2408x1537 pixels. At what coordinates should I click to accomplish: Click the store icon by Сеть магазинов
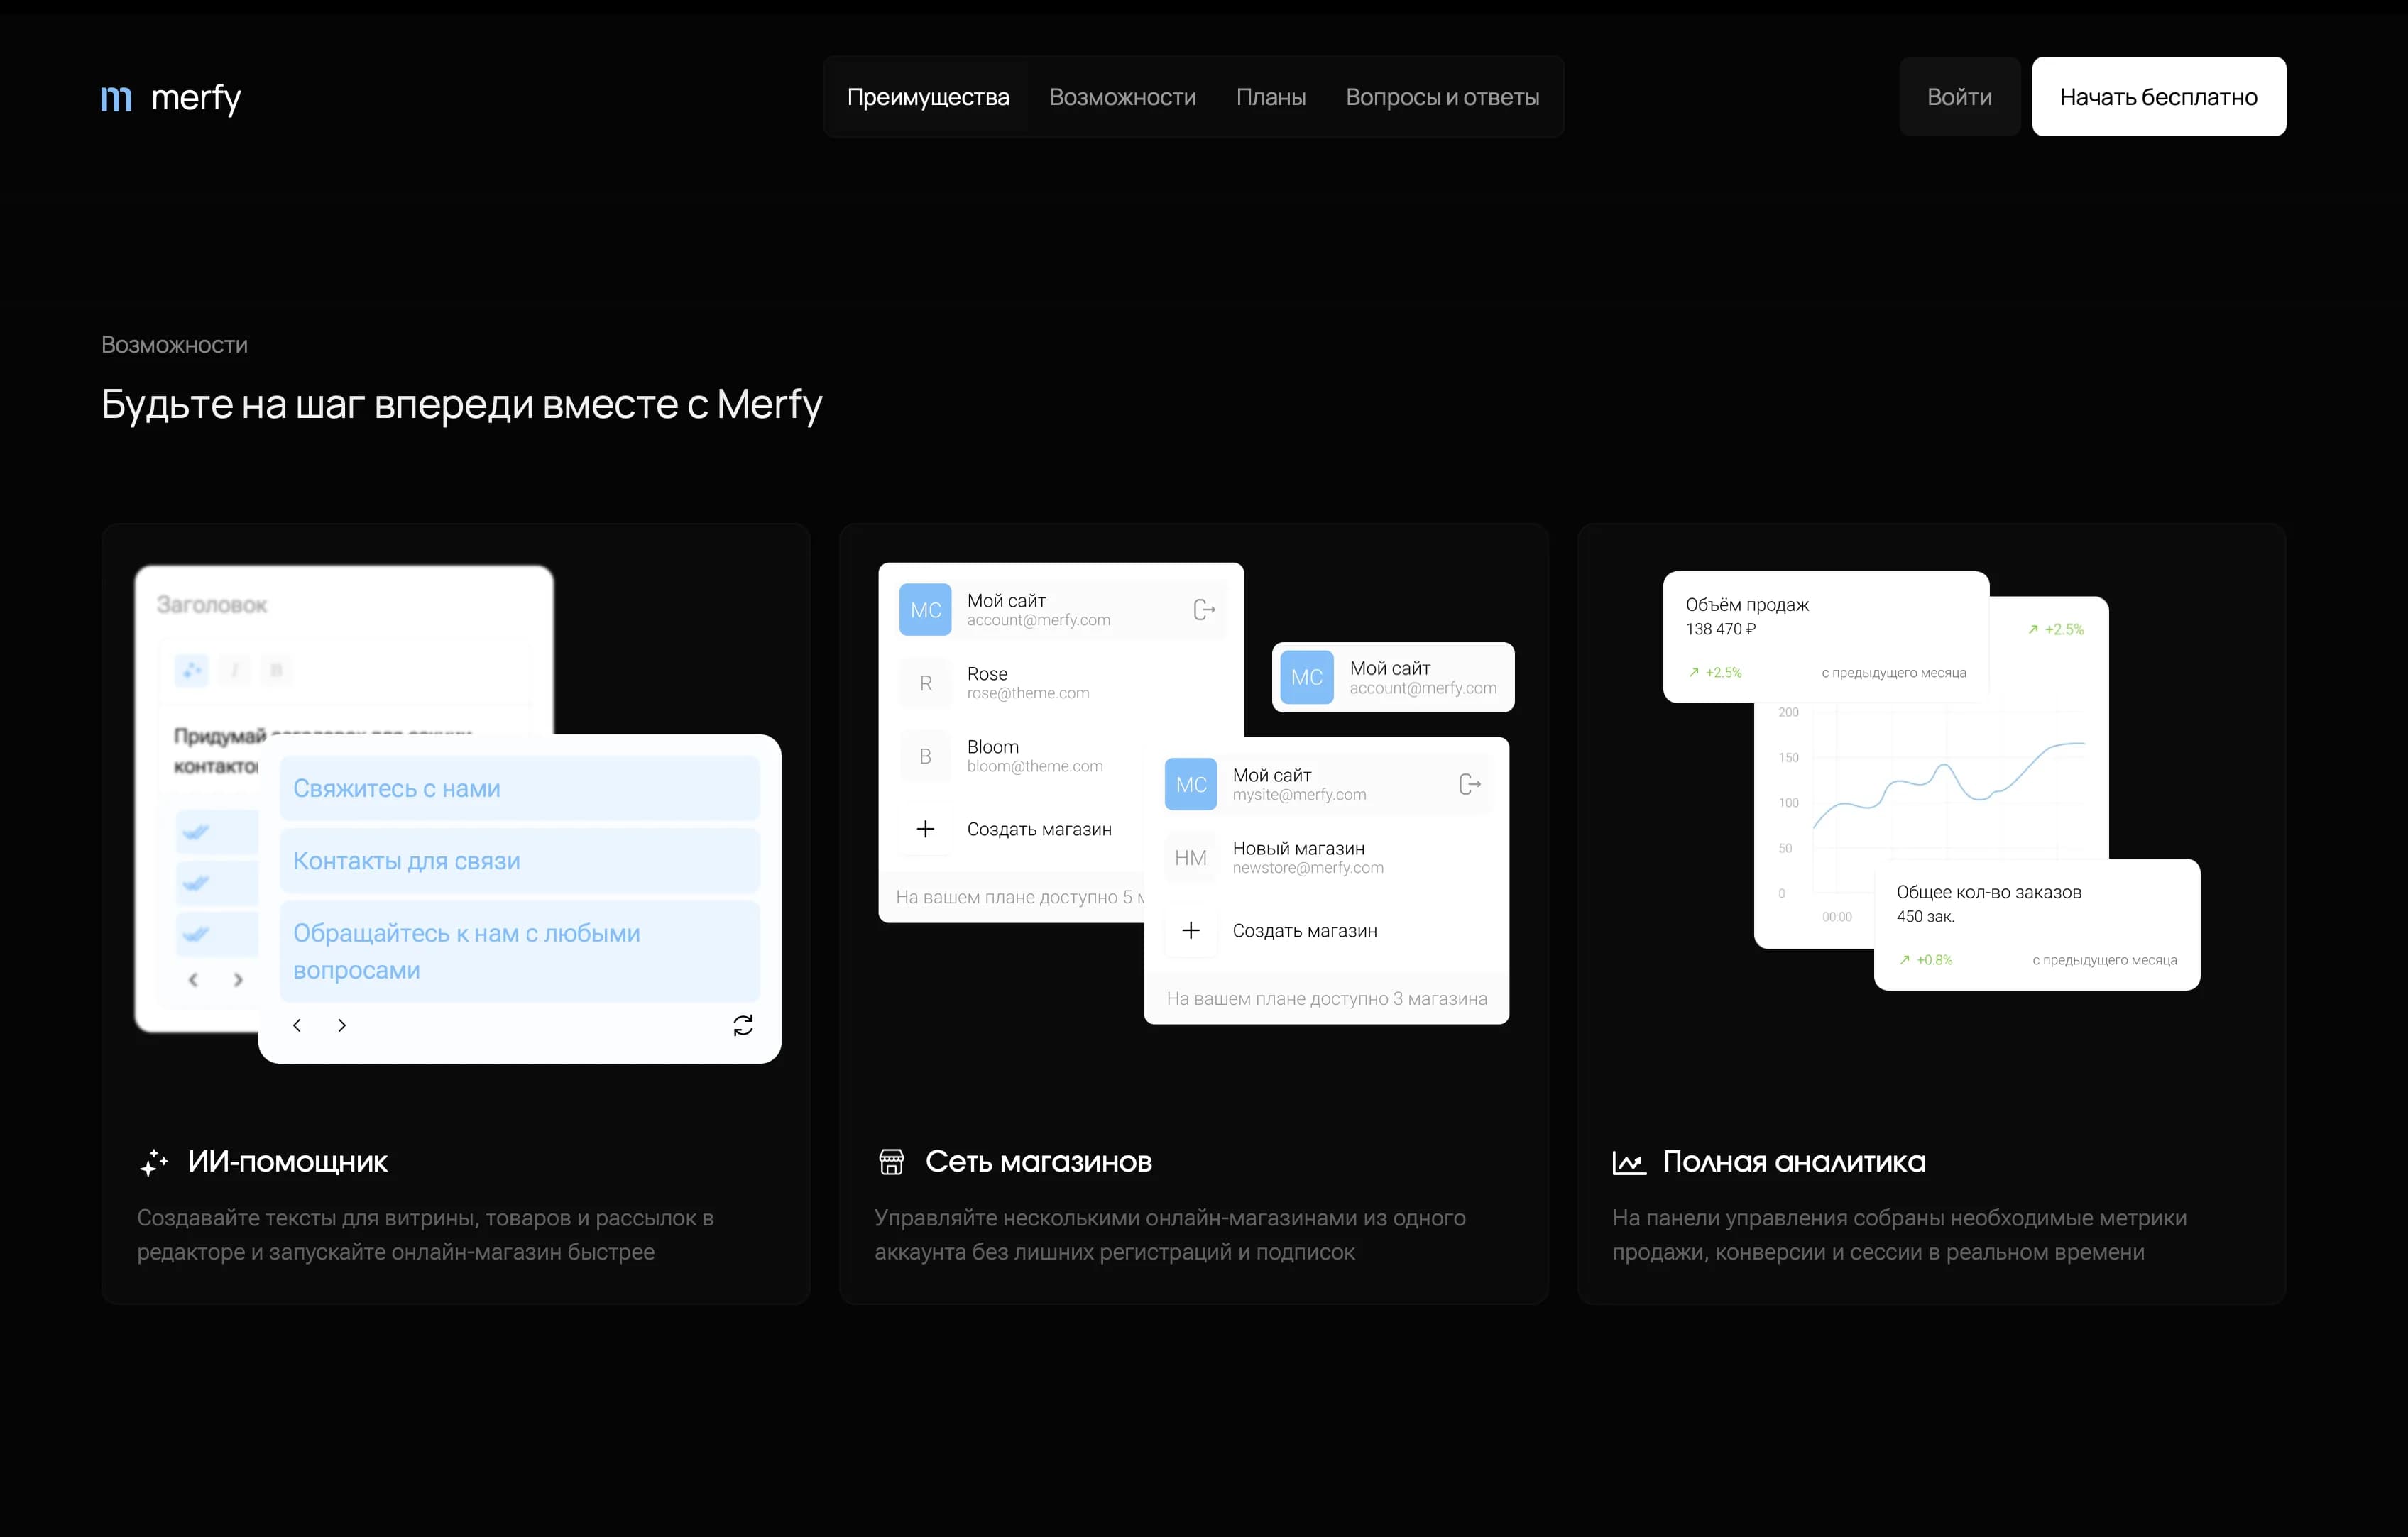point(891,1161)
